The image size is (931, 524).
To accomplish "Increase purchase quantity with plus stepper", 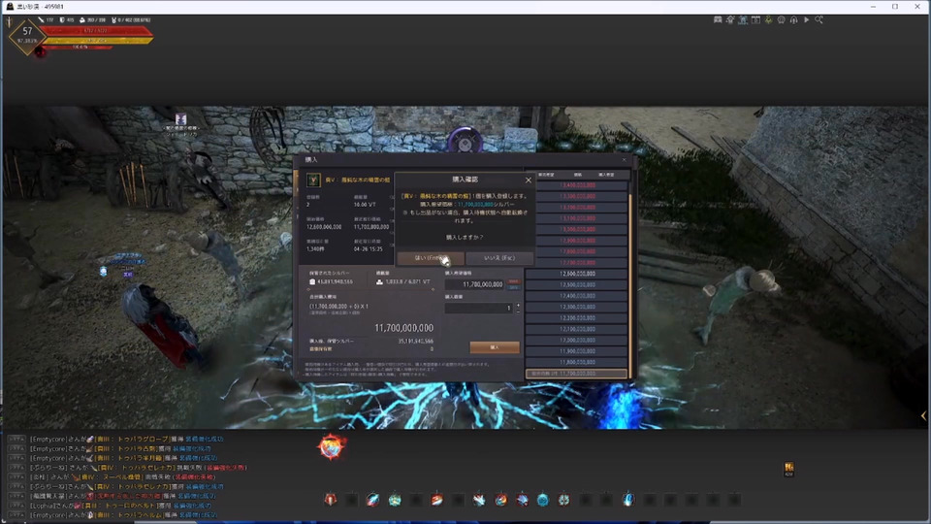I will [x=518, y=306].
